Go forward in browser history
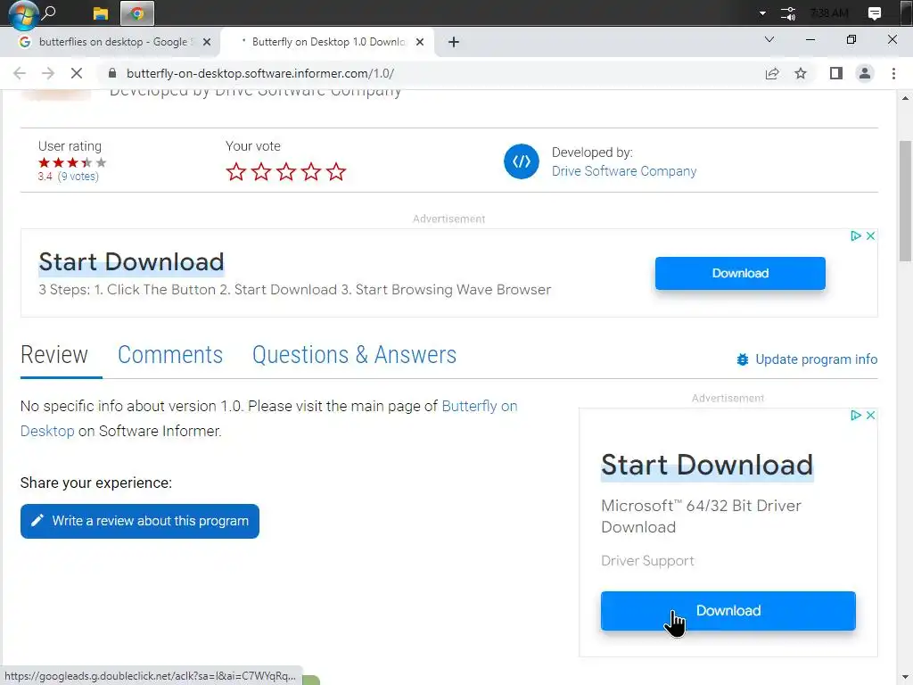Image resolution: width=913 pixels, height=685 pixels. tap(48, 73)
